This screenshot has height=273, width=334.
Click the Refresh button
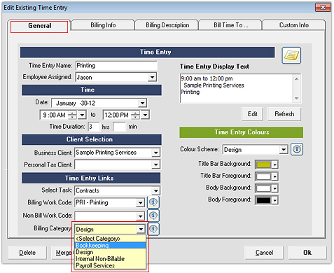pyautogui.click(x=284, y=114)
